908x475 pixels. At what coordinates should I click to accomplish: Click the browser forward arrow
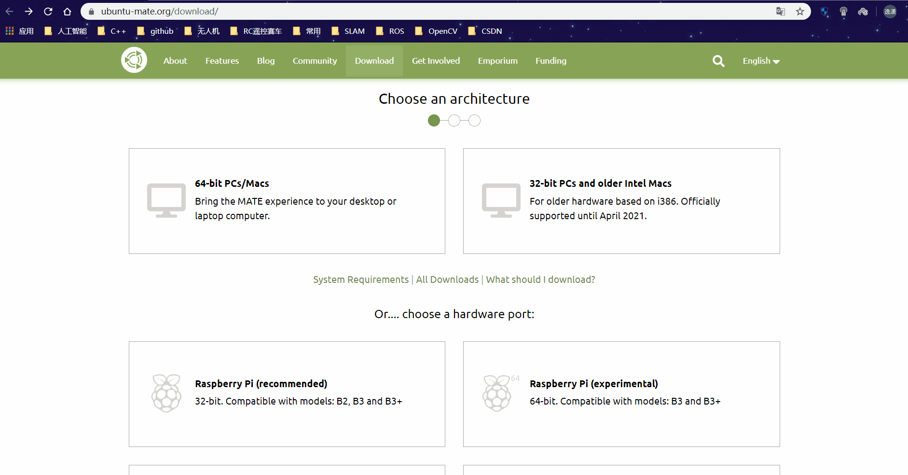pyautogui.click(x=29, y=11)
